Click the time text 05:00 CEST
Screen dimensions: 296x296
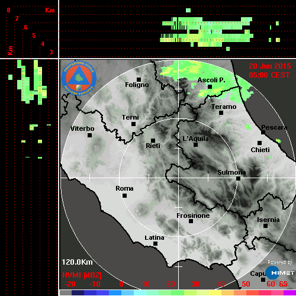coord(269,75)
